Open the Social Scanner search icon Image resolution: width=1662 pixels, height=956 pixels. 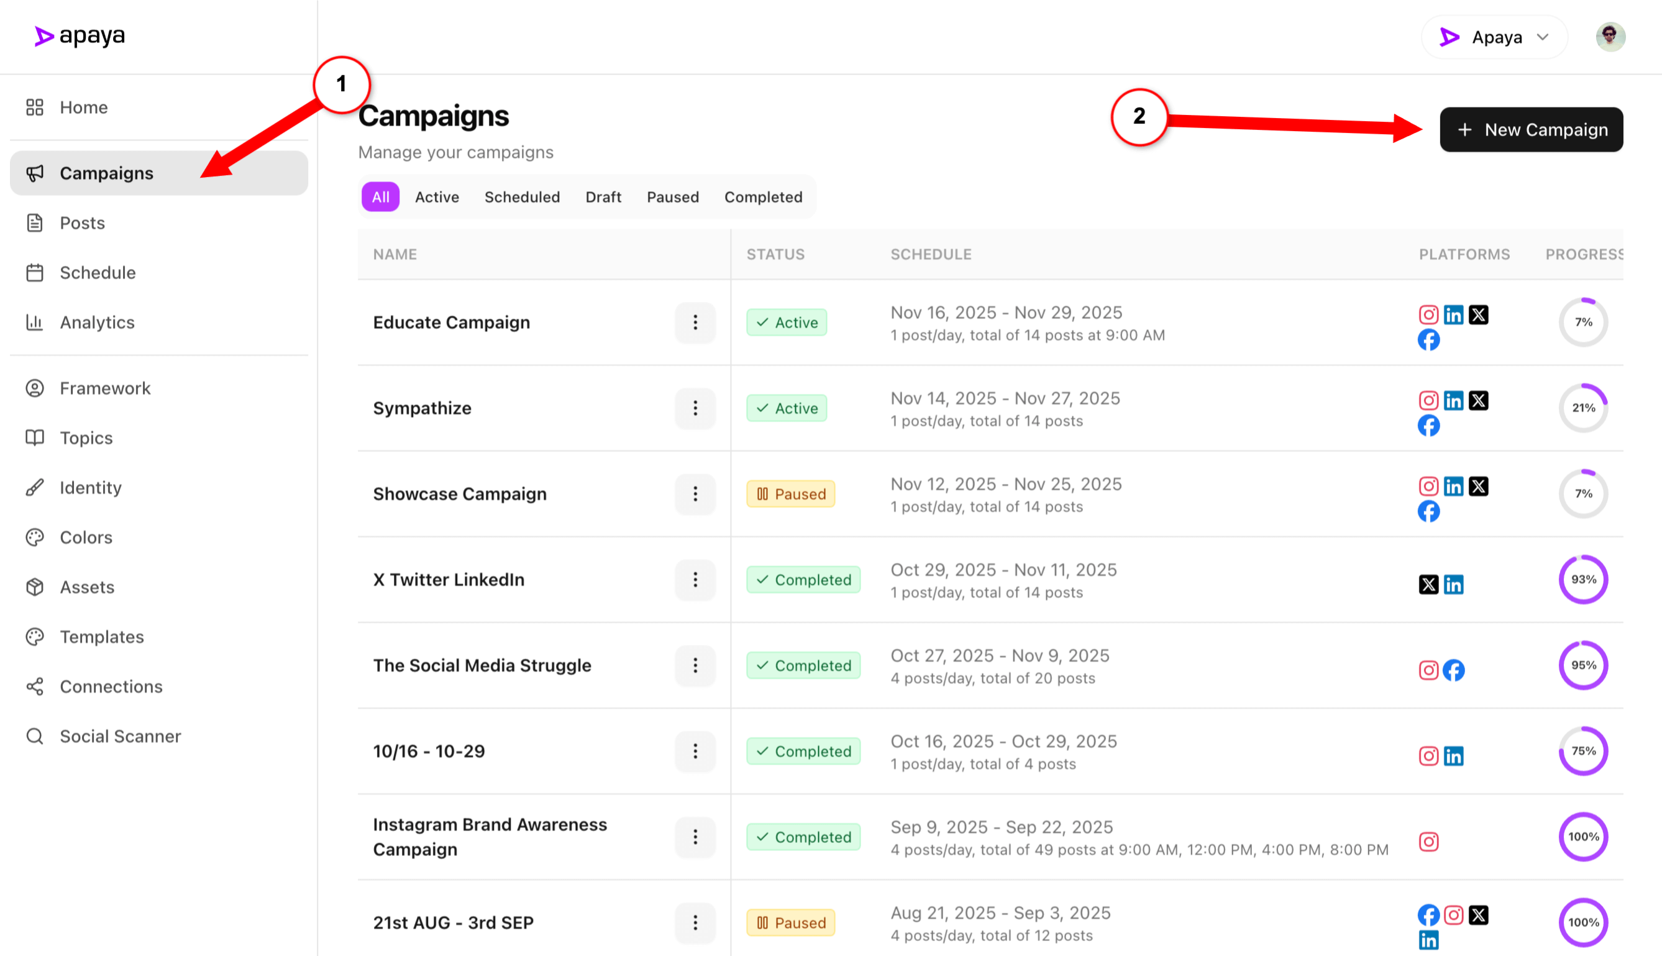[35, 736]
